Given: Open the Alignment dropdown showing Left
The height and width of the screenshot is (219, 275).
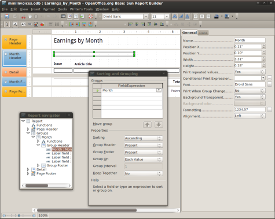Looking at the screenshot, I should point(250,116).
